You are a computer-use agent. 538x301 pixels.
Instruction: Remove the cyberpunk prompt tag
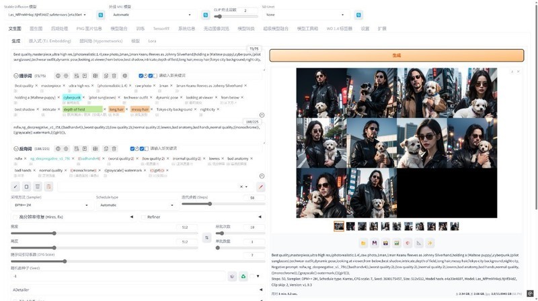[85, 98]
